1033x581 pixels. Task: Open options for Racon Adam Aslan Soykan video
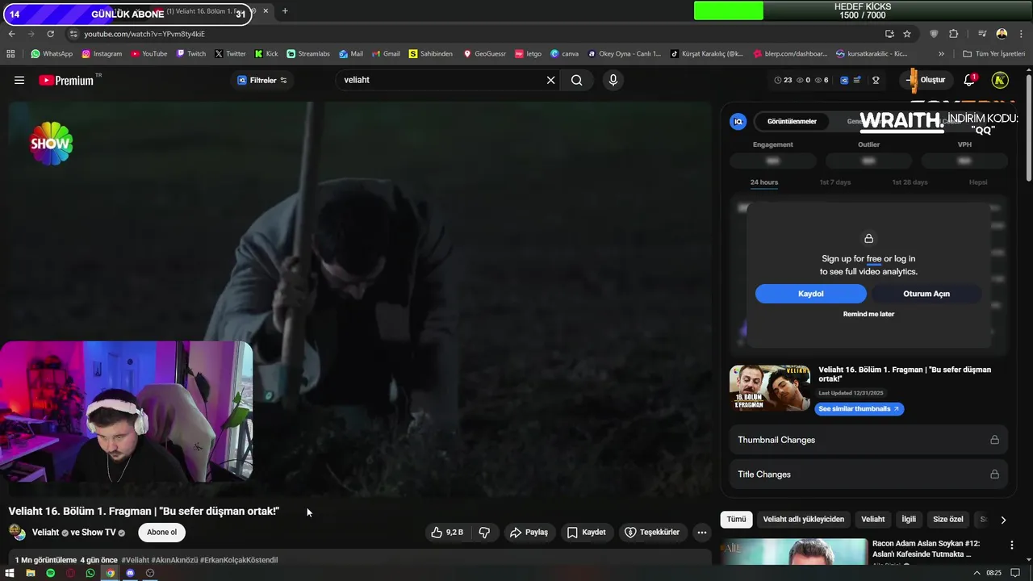click(1011, 545)
